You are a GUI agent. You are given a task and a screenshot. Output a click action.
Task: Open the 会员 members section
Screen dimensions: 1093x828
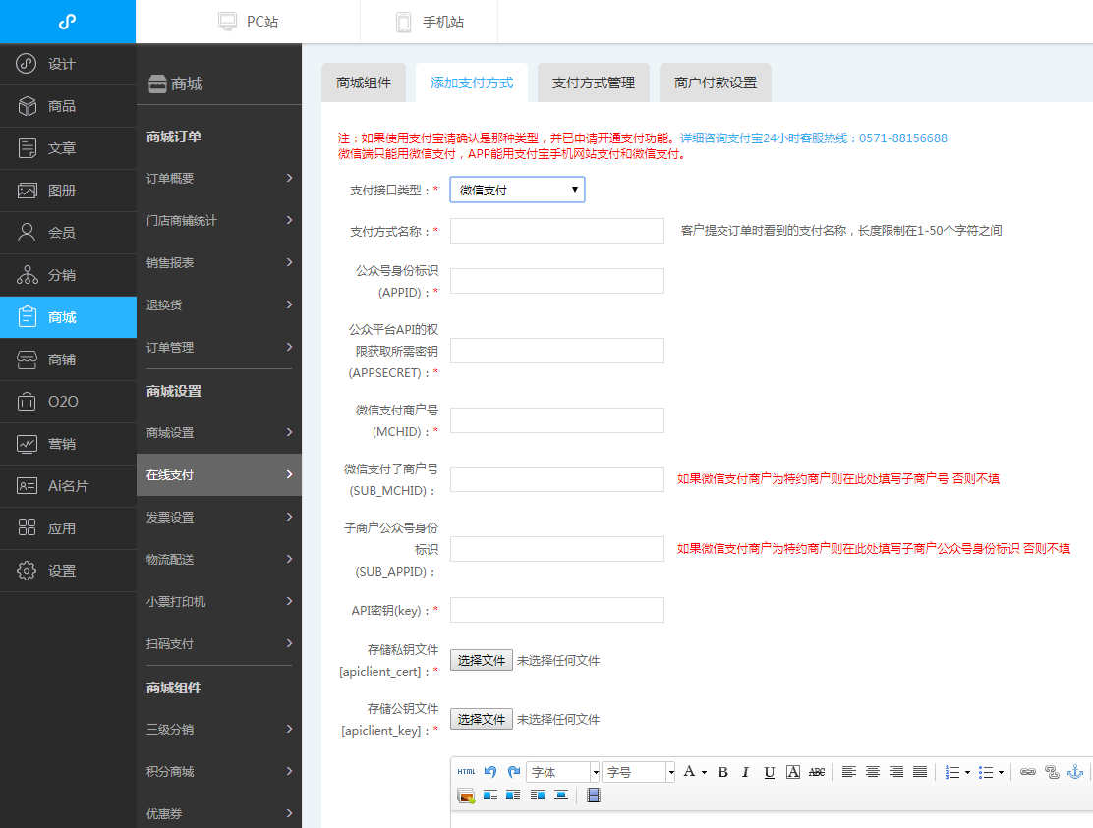click(68, 233)
